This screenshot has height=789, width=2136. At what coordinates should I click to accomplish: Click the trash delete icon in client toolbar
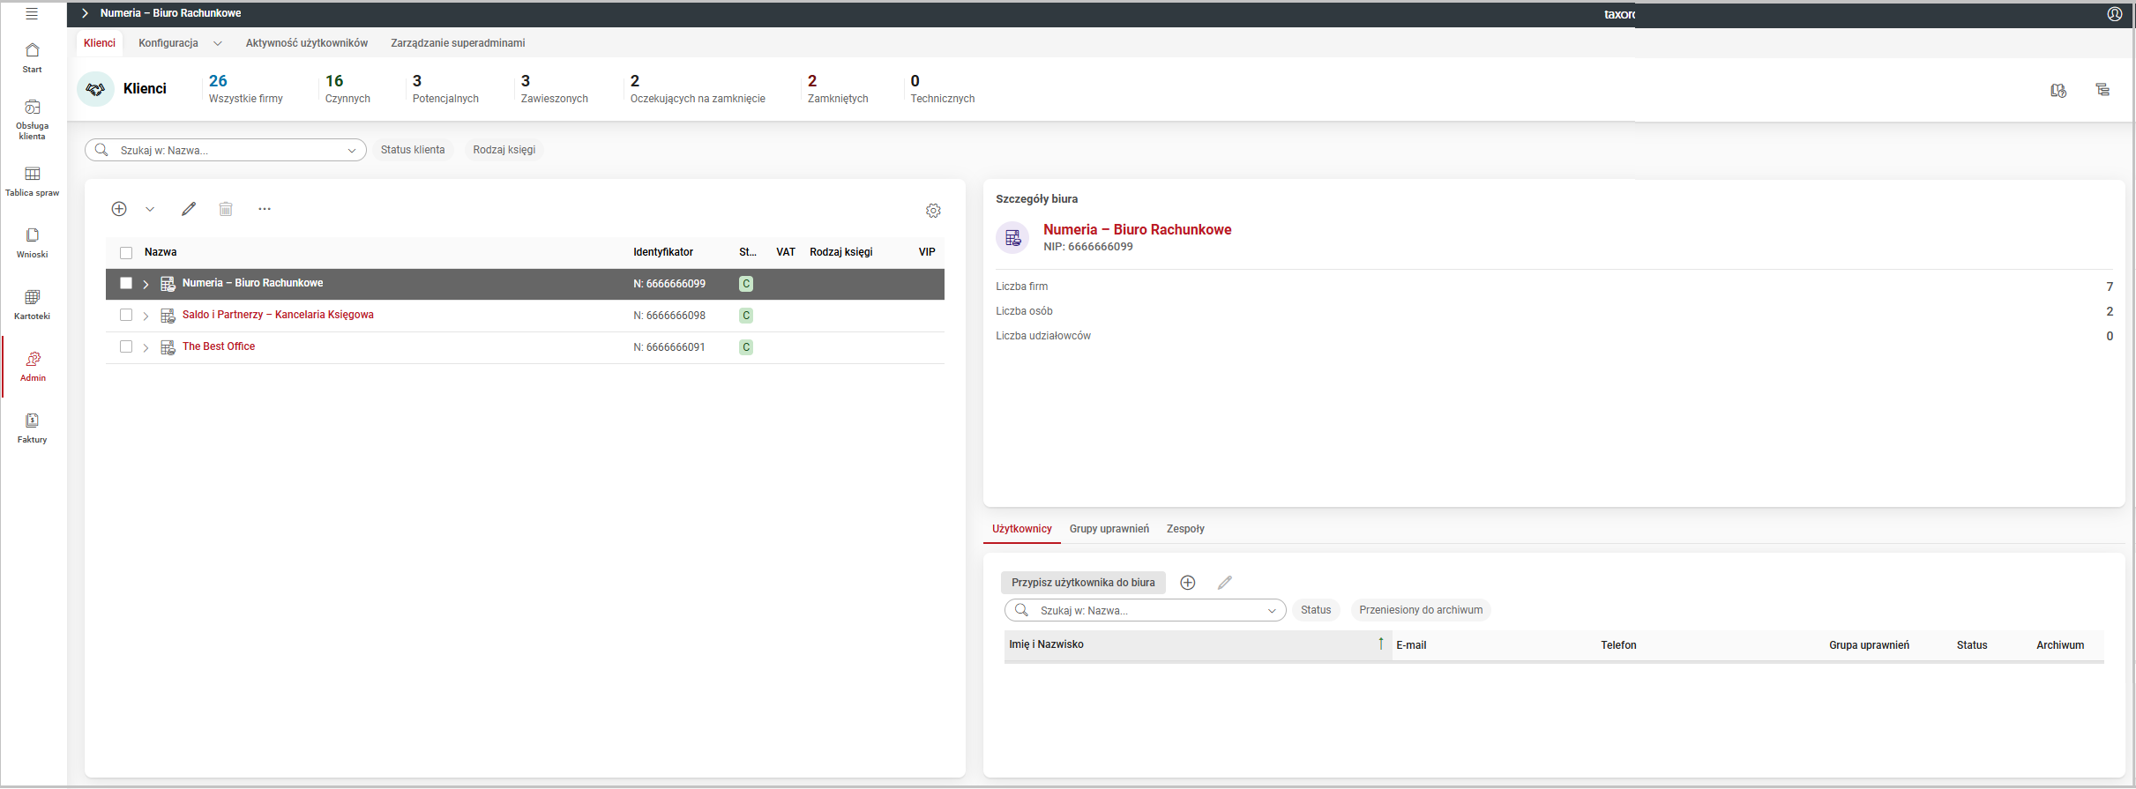(226, 209)
